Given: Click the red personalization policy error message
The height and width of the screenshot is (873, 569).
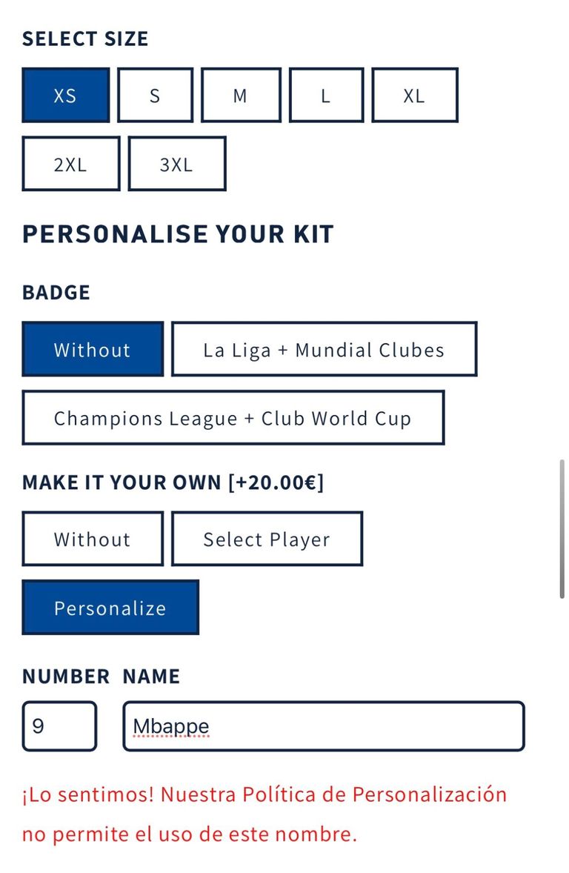Looking at the screenshot, I should [264, 814].
